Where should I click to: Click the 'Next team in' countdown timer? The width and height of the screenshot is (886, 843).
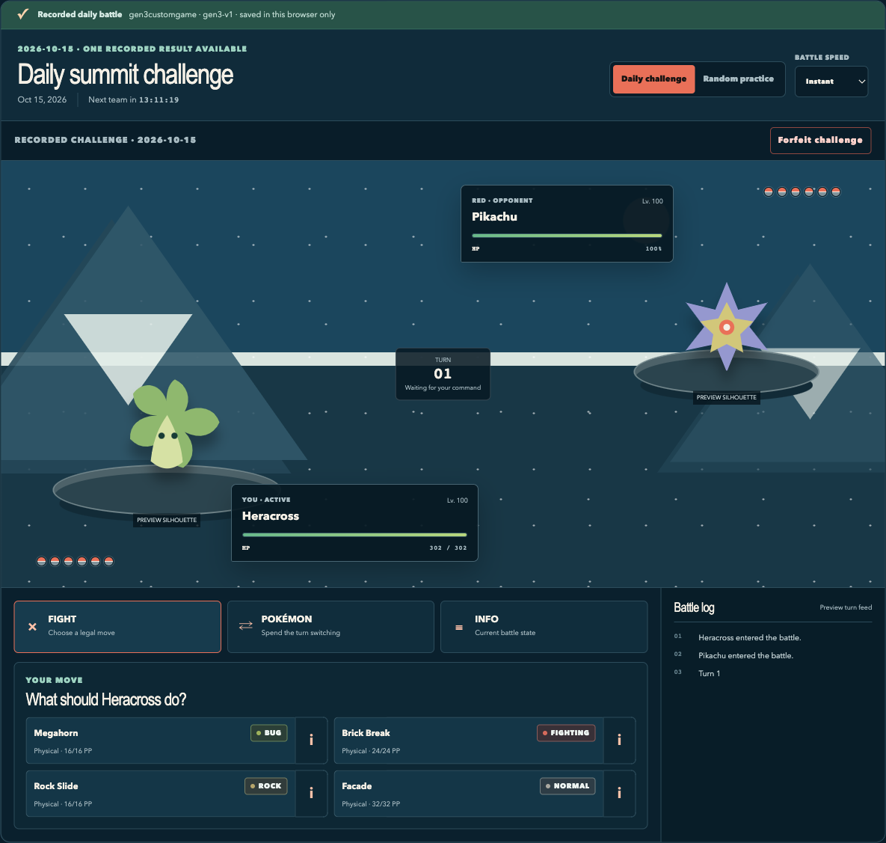133,99
